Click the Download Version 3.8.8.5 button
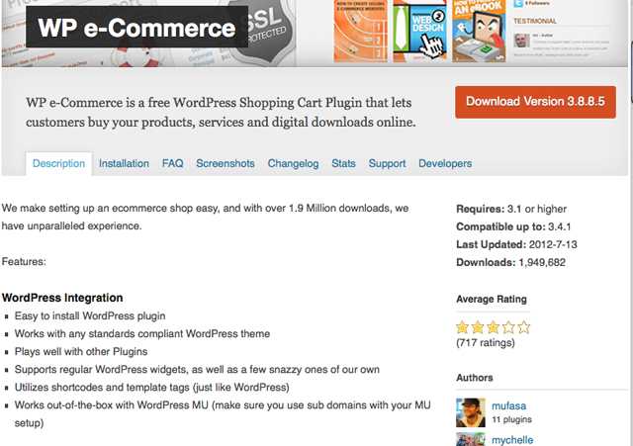633x446 pixels. [x=535, y=101]
